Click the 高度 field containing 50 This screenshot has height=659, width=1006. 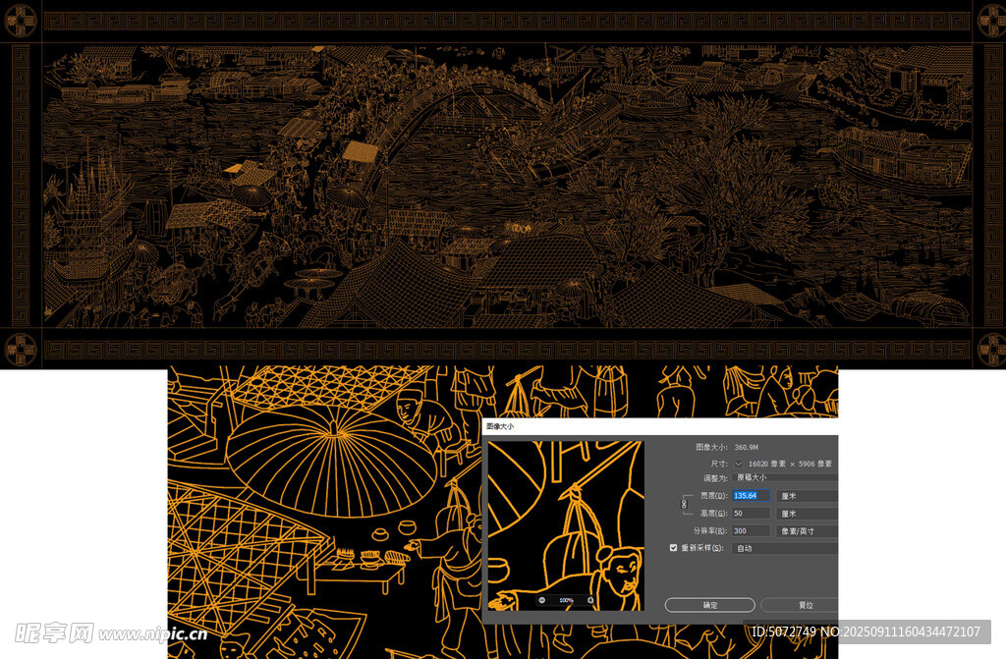[x=752, y=514]
